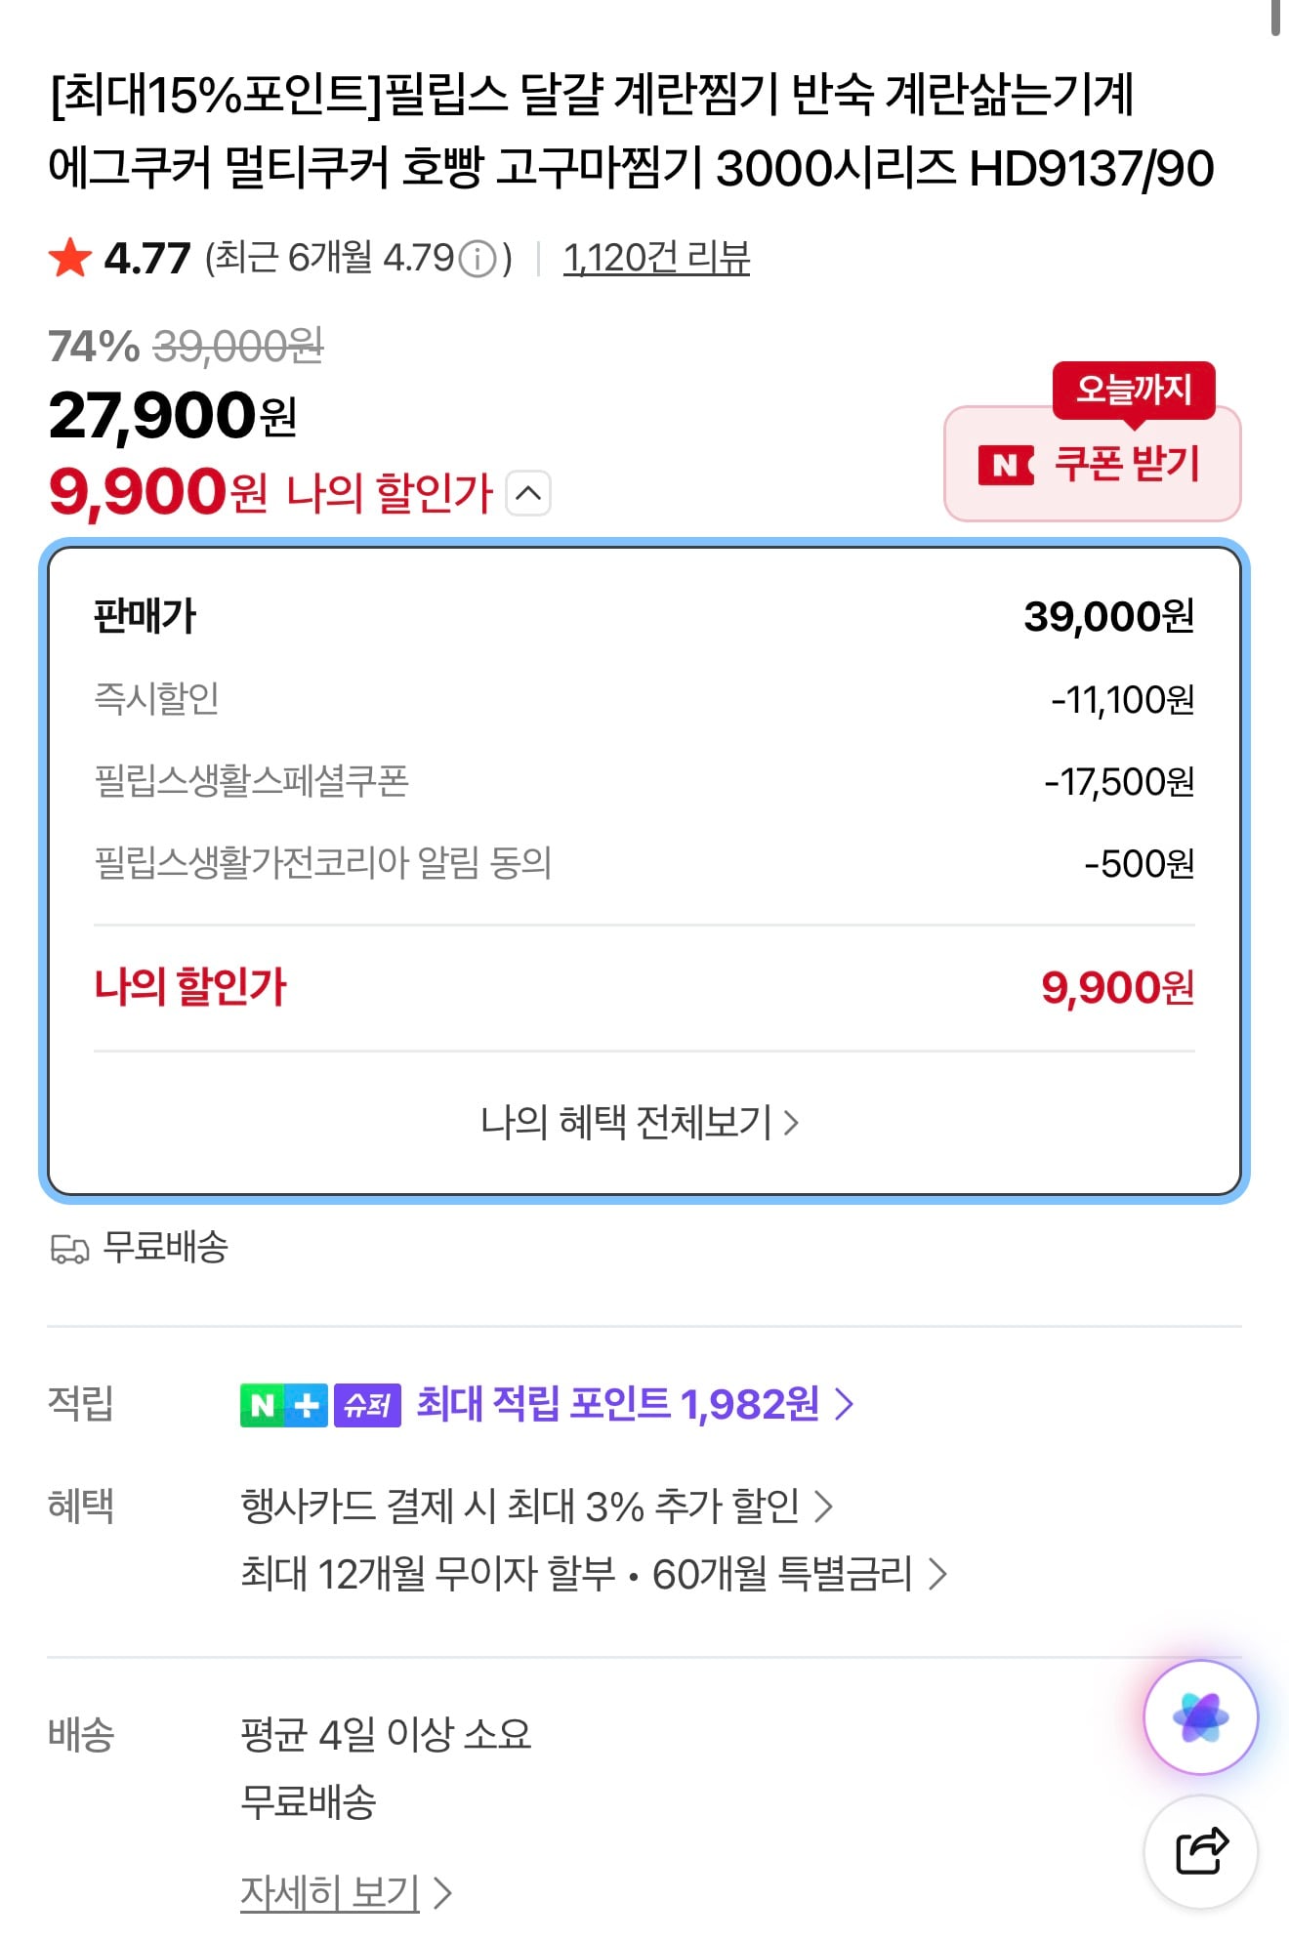
Task: Expand 최대 적립 포인트 1,982원 details
Action: [635, 1404]
